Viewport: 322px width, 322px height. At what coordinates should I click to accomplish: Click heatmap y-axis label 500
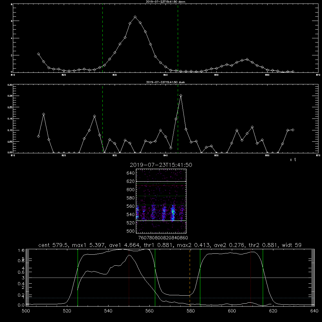[x=131, y=231]
